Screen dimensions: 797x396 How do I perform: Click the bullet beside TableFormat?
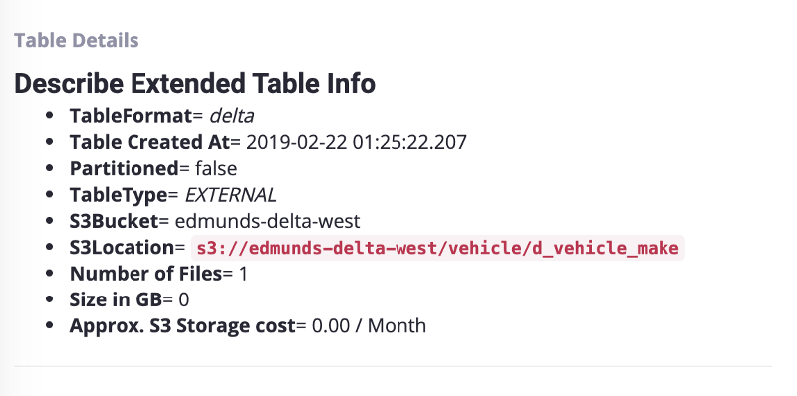(49, 116)
